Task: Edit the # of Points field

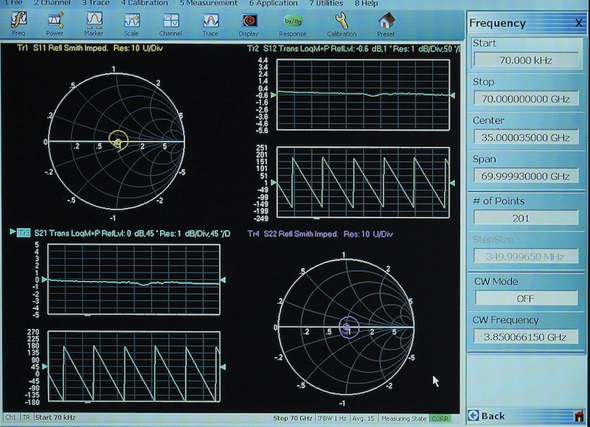Action: tap(526, 218)
